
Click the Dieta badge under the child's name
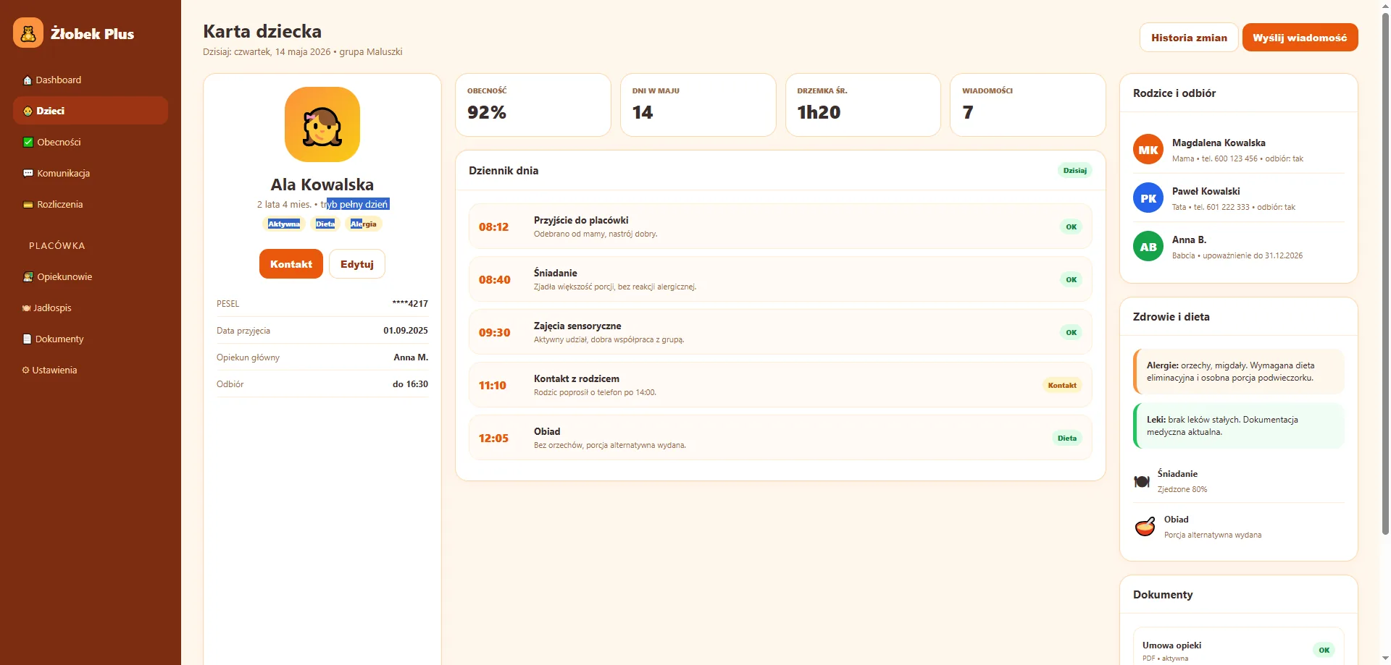pos(325,224)
